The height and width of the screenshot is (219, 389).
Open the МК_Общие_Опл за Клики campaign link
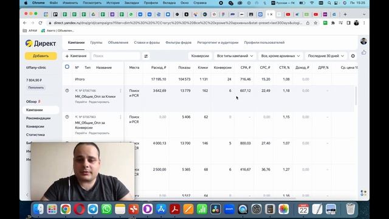[95, 96]
